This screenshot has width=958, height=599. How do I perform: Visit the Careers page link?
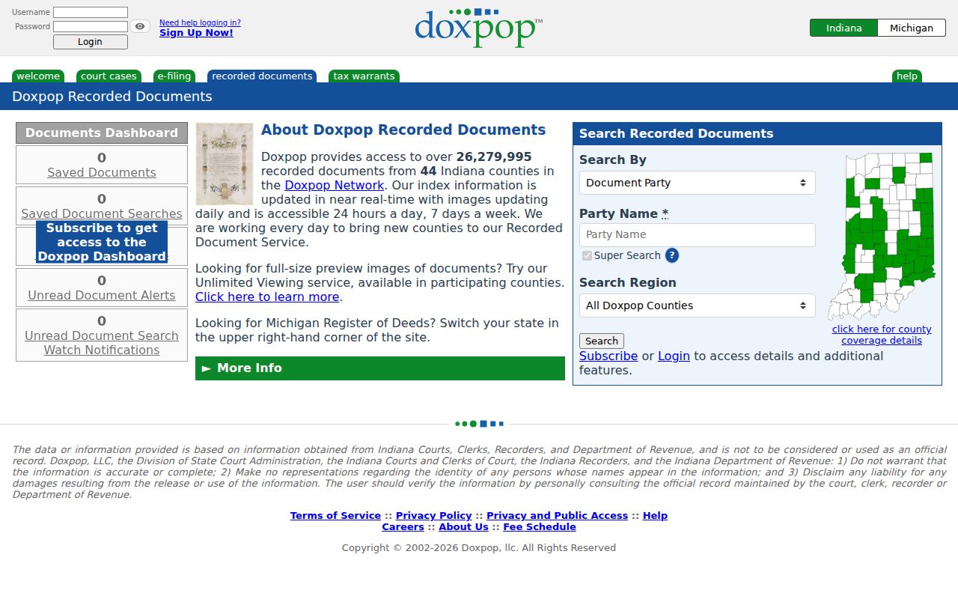[x=403, y=527]
